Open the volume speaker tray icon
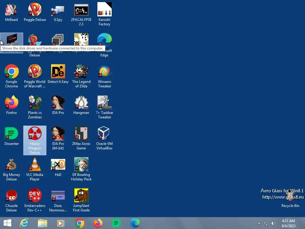Viewport: 305px width, 229px height. pos(273,223)
